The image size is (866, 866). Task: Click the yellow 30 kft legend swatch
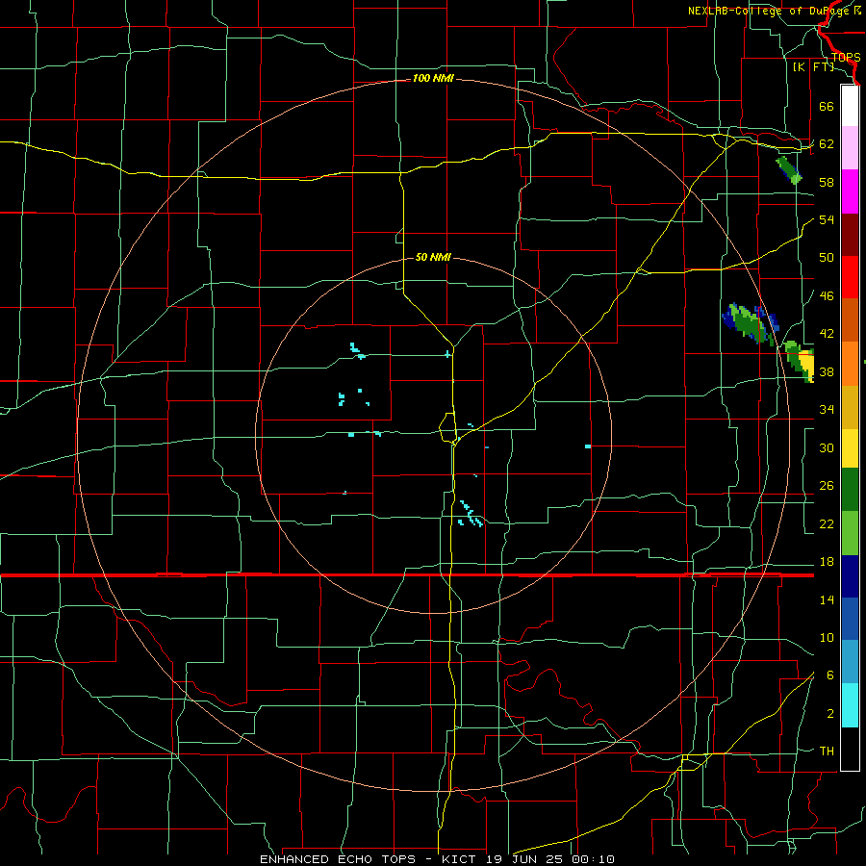(850, 448)
